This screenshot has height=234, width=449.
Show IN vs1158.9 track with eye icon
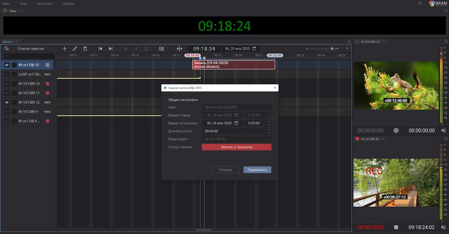(x=7, y=121)
